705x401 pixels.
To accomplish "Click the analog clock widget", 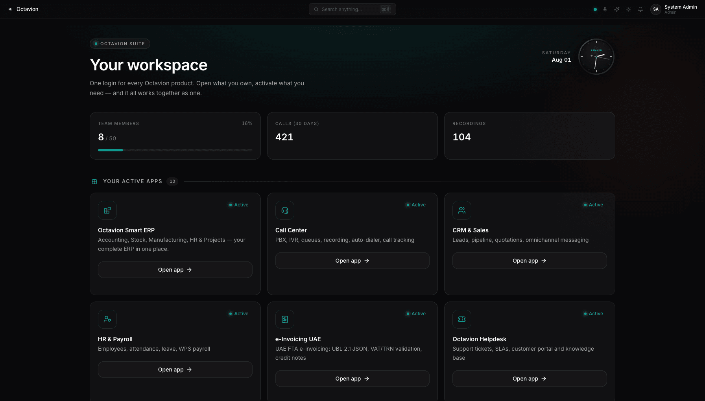I will tap(596, 57).
